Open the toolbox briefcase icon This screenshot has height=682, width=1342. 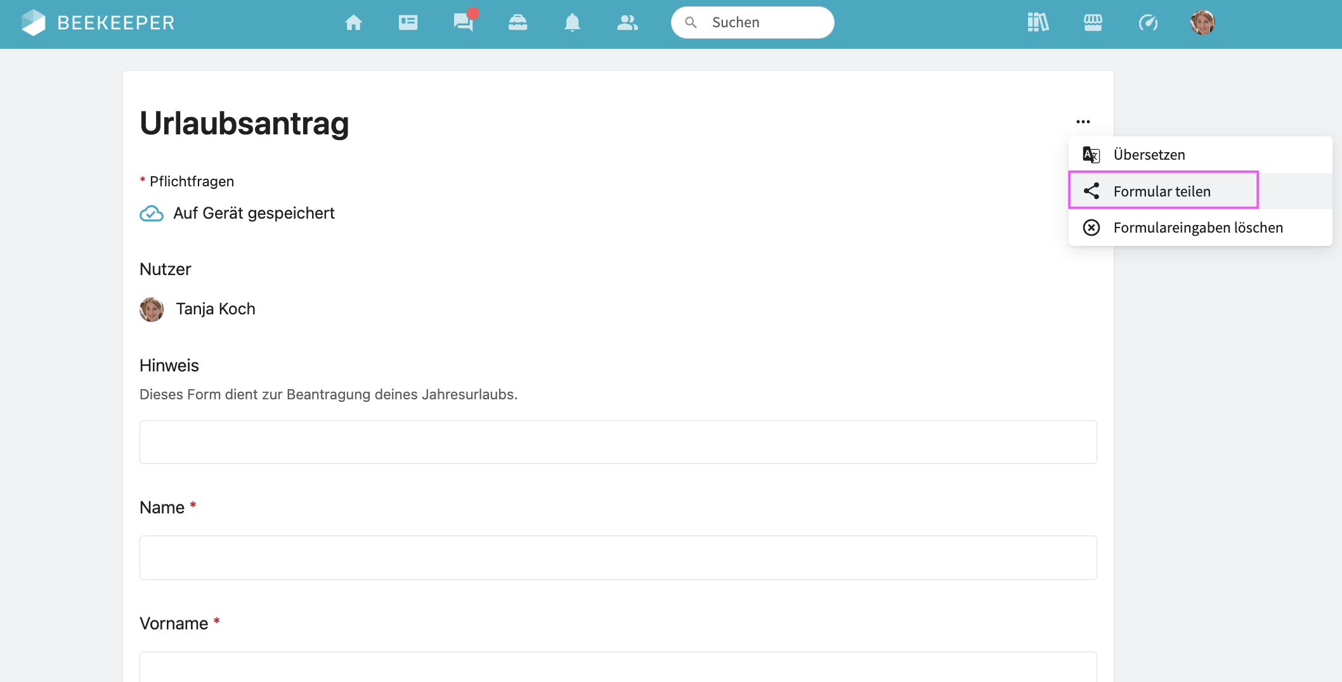(x=518, y=23)
